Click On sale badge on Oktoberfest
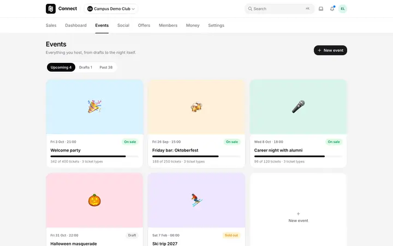 232,142
